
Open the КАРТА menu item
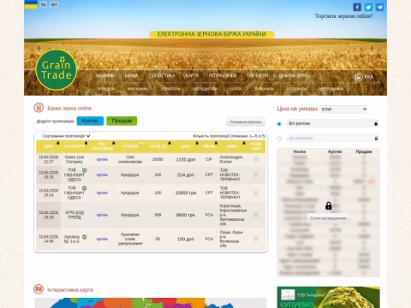point(192,75)
